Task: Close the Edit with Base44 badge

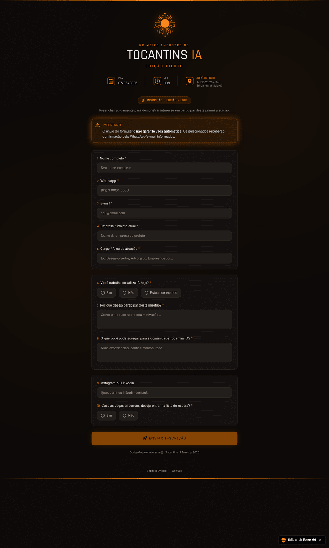Action: 320,540
